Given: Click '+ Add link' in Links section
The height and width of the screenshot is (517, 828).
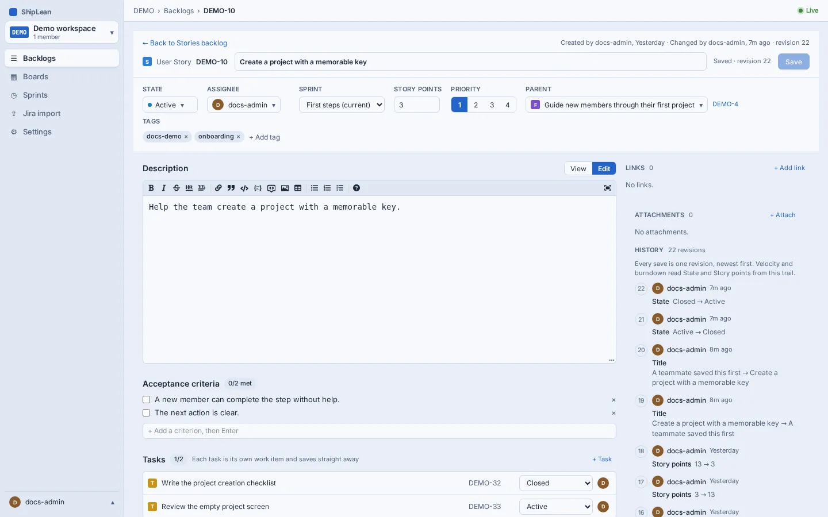Looking at the screenshot, I should tap(789, 168).
